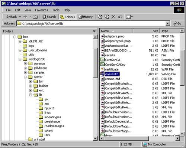Open the File menu

coord(8,10)
